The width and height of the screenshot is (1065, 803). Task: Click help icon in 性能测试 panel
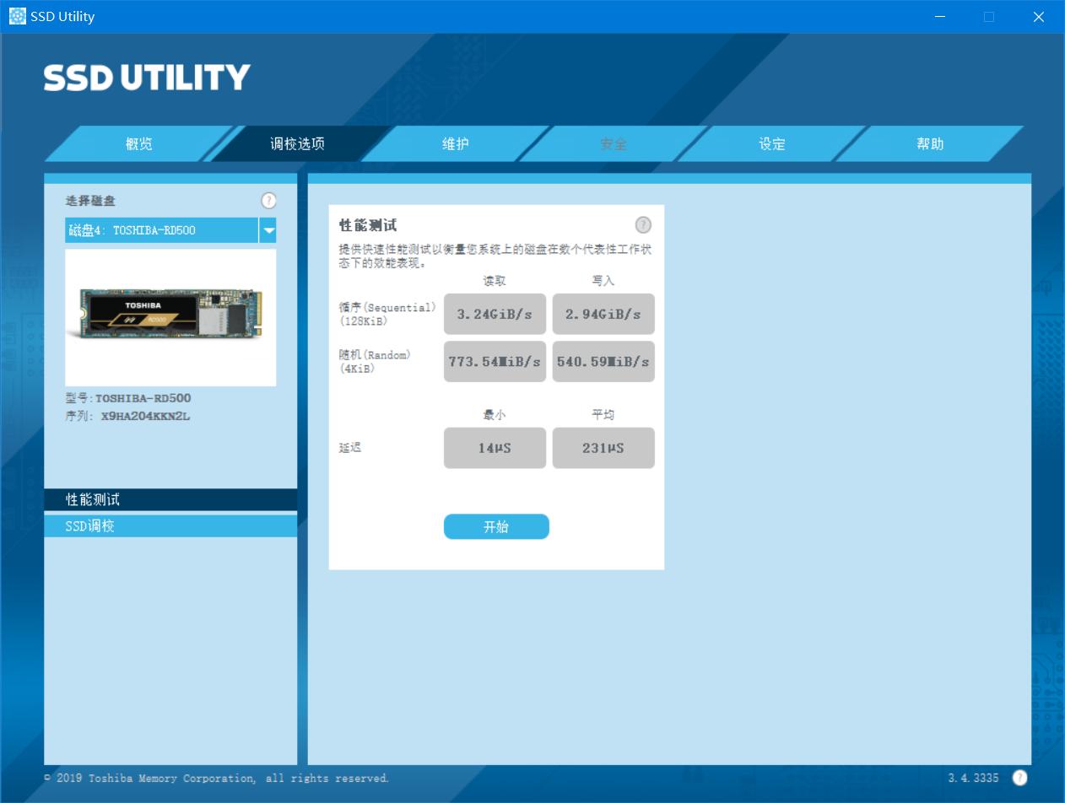tap(643, 224)
